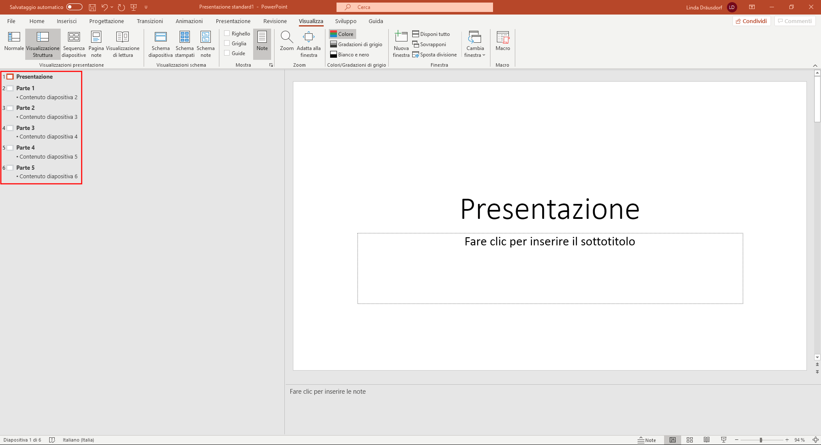Switch to Home tab
The height and width of the screenshot is (445, 821).
tap(37, 21)
